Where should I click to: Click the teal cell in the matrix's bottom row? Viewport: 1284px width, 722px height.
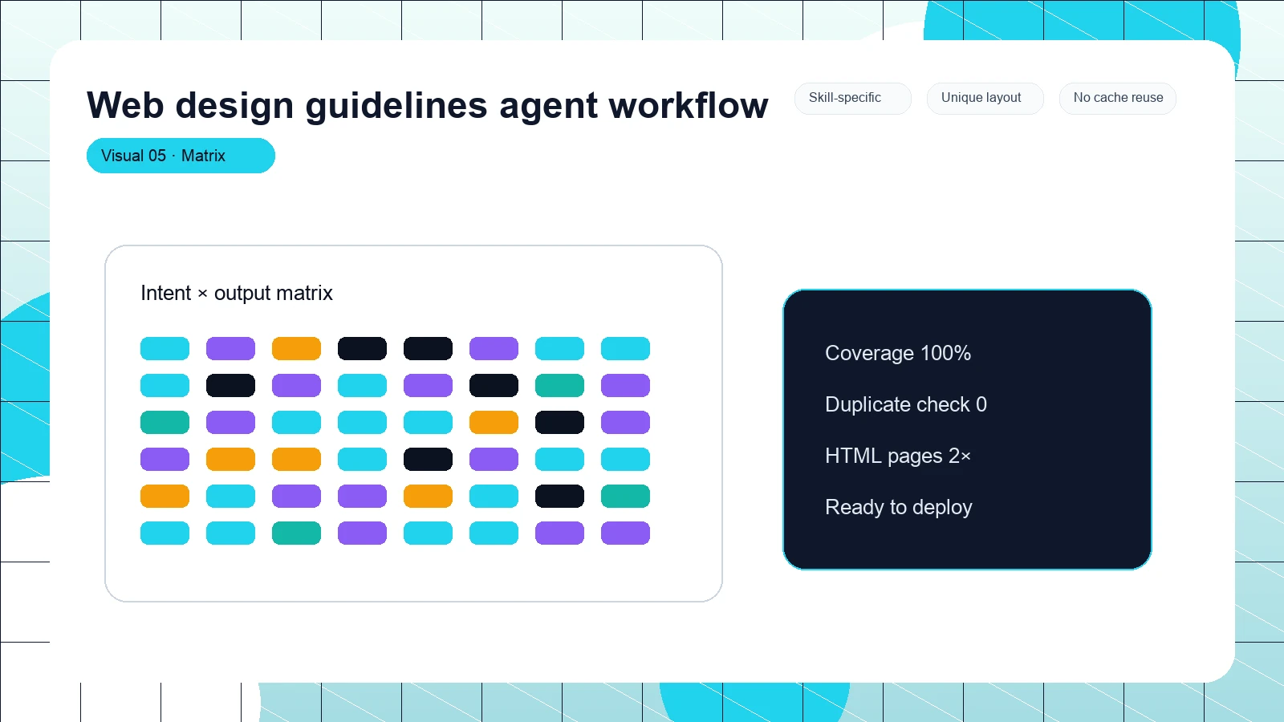[296, 533]
